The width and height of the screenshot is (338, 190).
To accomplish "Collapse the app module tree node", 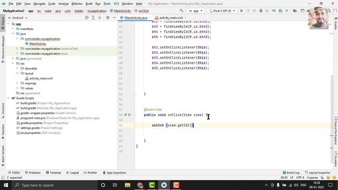I will click(8, 24).
